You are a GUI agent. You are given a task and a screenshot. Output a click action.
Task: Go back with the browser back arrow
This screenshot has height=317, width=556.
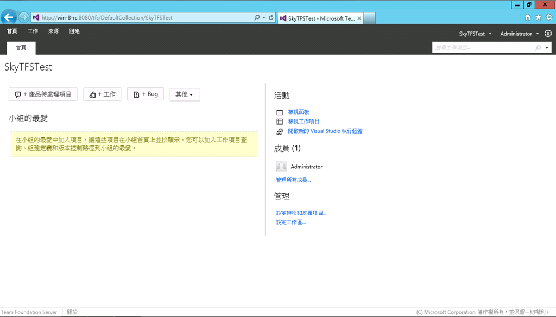pos(9,17)
